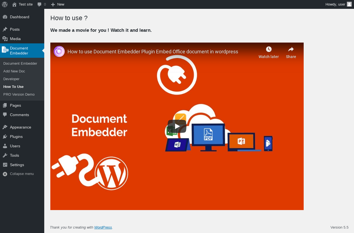This screenshot has width=354, height=233.
Task: Follow the WordPress footer link
Action: pyautogui.click(x=103, y=227)
